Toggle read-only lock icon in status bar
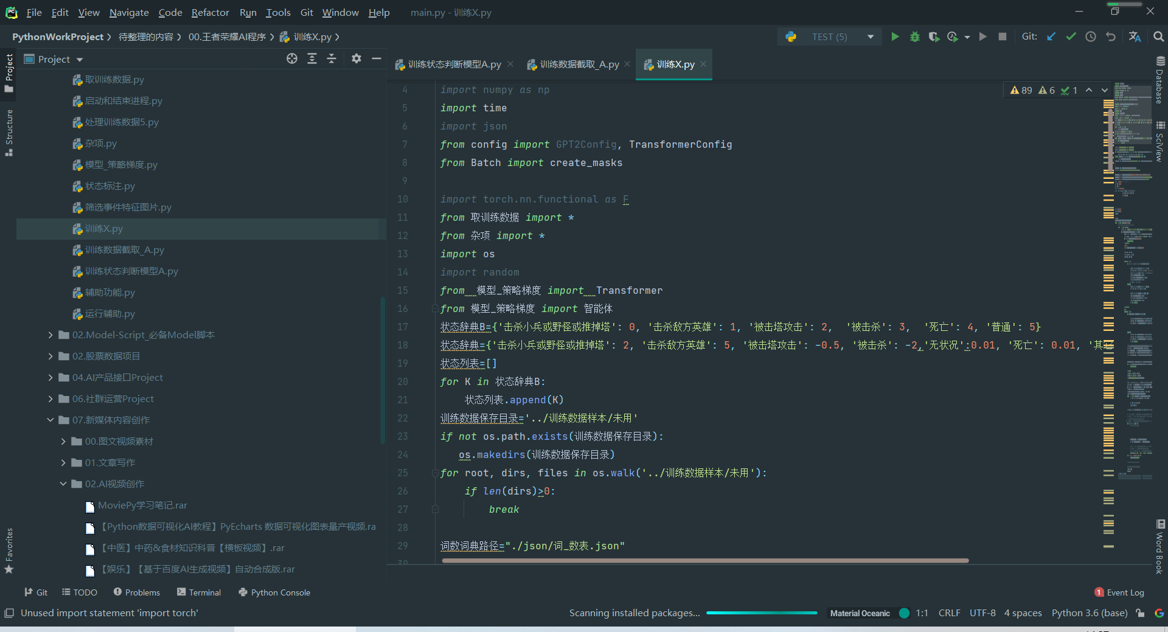This screenshot has width=1168, height=632. click(x=1140, y=613)
